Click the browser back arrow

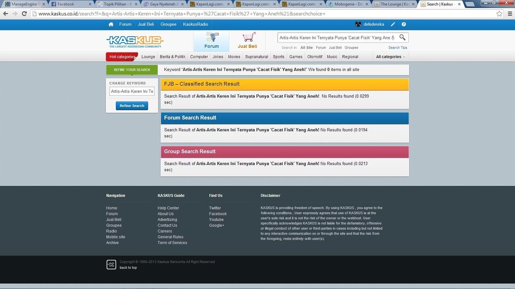pyautogui.click(x=6, y=14)
